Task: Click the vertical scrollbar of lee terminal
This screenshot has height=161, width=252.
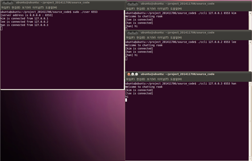Action: pos(250,56)
